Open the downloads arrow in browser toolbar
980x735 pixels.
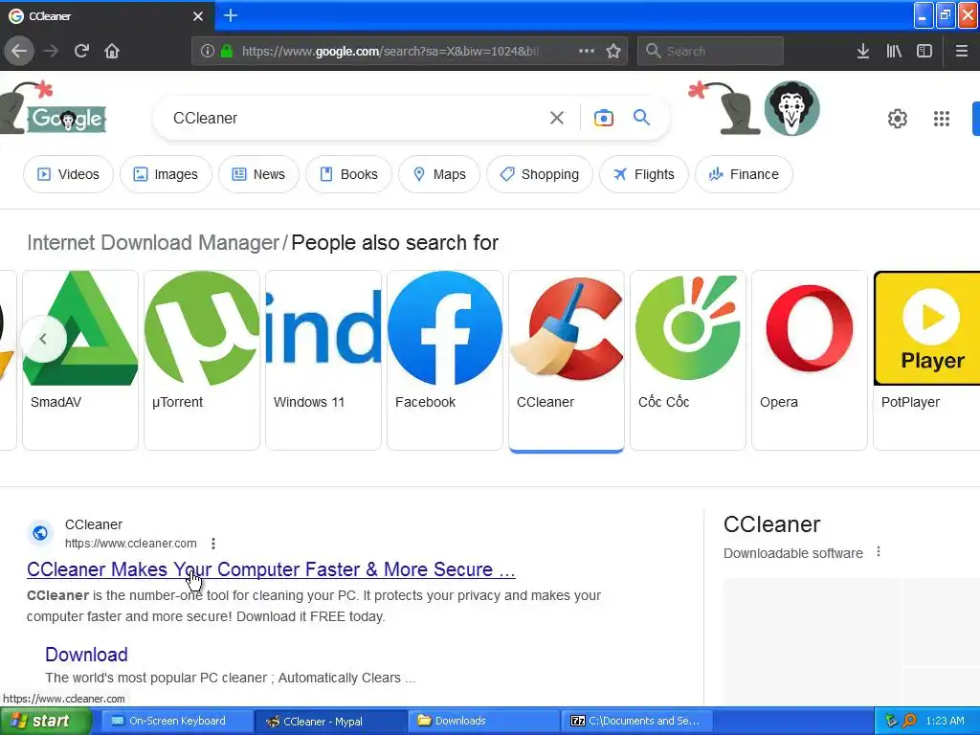click(862, 51)
